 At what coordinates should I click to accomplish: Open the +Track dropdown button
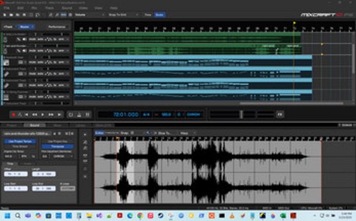pyautogui.click(x=9, y=26)
